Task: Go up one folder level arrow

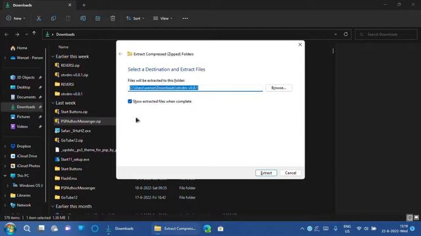Action: click(x=34, y=33)
